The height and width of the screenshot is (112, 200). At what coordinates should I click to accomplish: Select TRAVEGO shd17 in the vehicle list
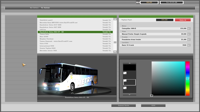[x=75, y=20]
